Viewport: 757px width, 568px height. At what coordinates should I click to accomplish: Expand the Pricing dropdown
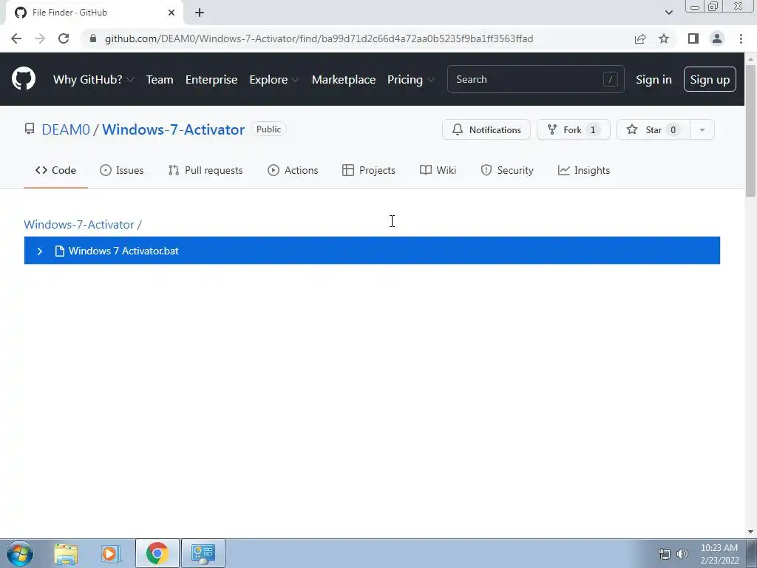tap(411, 80)
